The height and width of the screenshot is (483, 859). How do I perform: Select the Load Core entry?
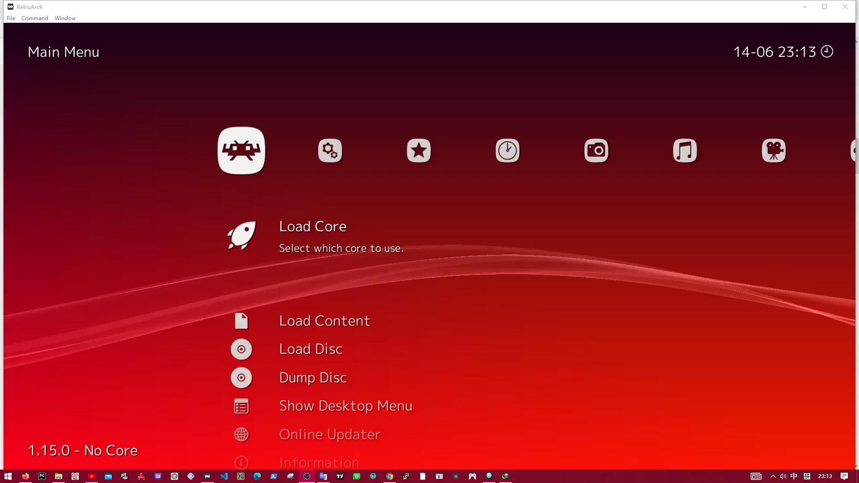point(313,227)
